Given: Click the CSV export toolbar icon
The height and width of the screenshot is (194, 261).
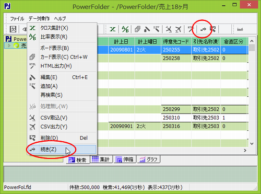Looking at the screenshot, I should click(178, 29).
